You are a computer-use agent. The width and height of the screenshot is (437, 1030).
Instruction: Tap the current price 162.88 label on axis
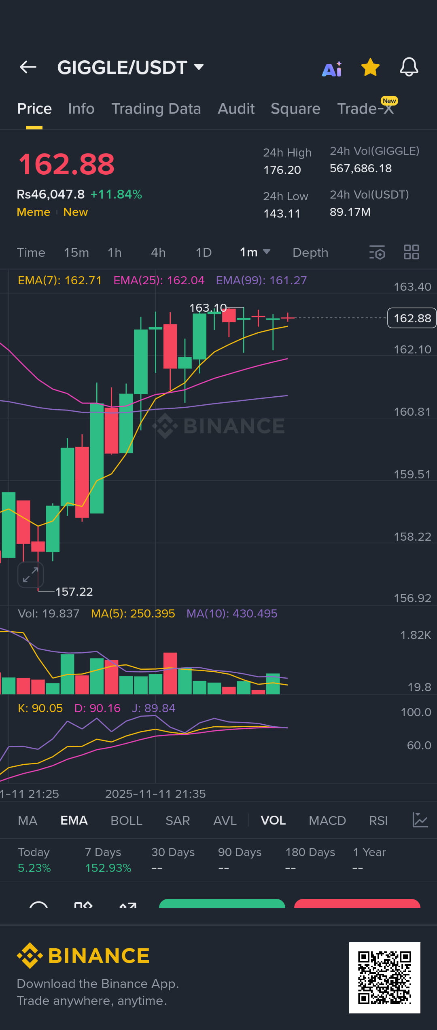[412, 318]
